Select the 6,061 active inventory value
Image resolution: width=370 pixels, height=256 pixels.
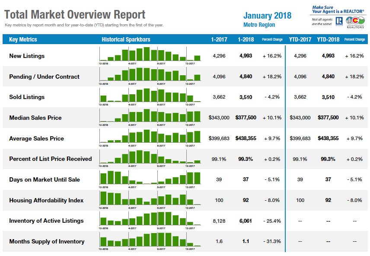coord(246,221)
